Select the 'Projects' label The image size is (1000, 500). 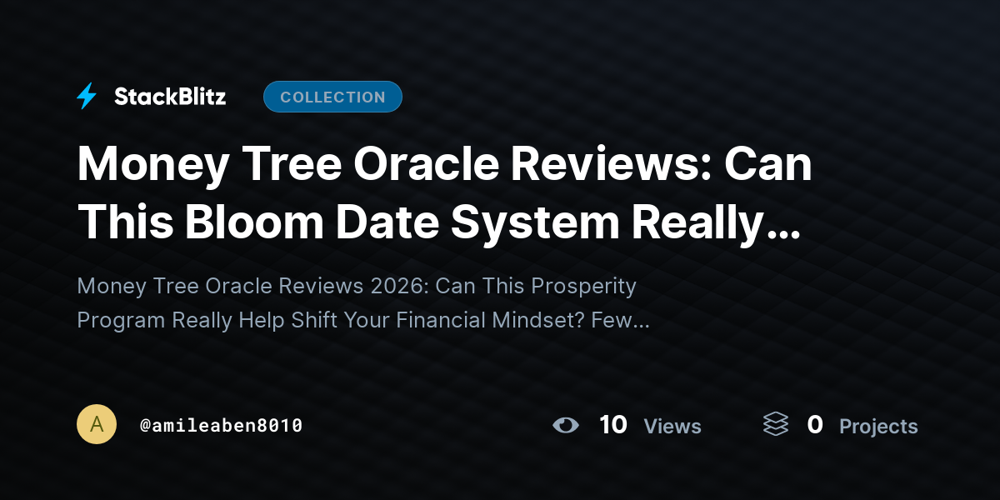click(878, 427)
